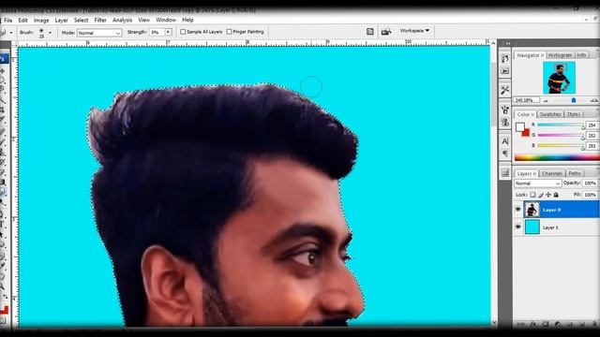Switch to the Swatches tab
Image resolution: width=600 pixels, height=337 pixels.
pyautogui.click(x=550, y=114)
